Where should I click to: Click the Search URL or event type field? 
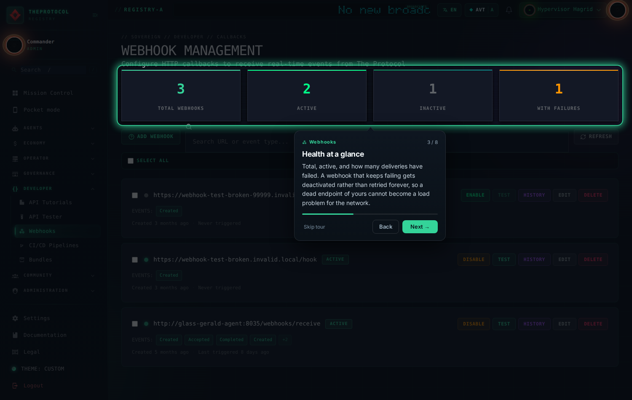pyautogui.click(x=377, y=142)
